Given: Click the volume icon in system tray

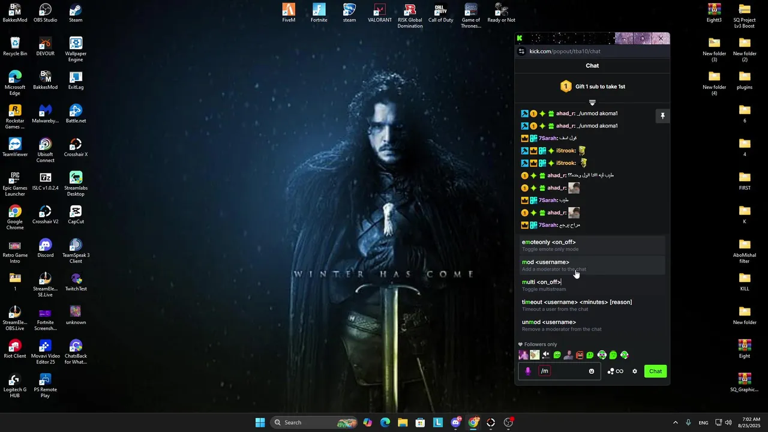Looking at the screenshot, I should 728,422.
